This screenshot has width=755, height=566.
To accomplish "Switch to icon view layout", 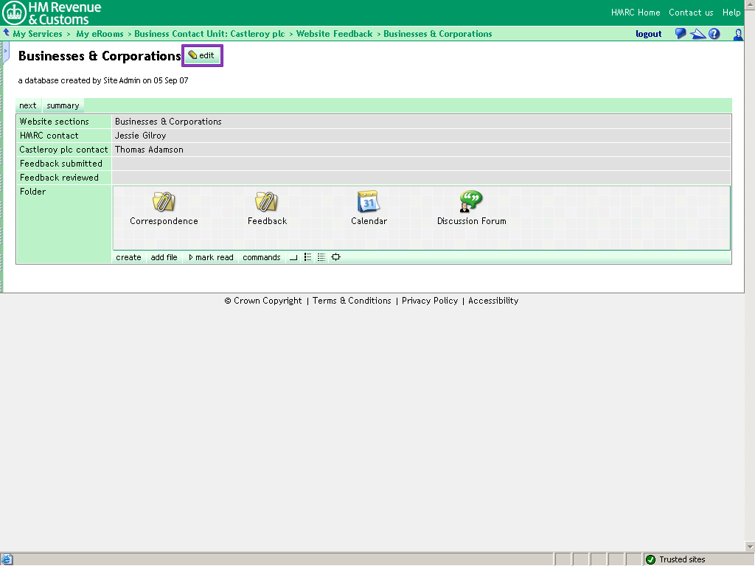I will [335, 257].
